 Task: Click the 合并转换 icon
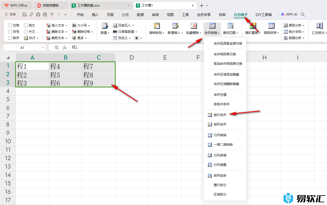pos(212,26)
